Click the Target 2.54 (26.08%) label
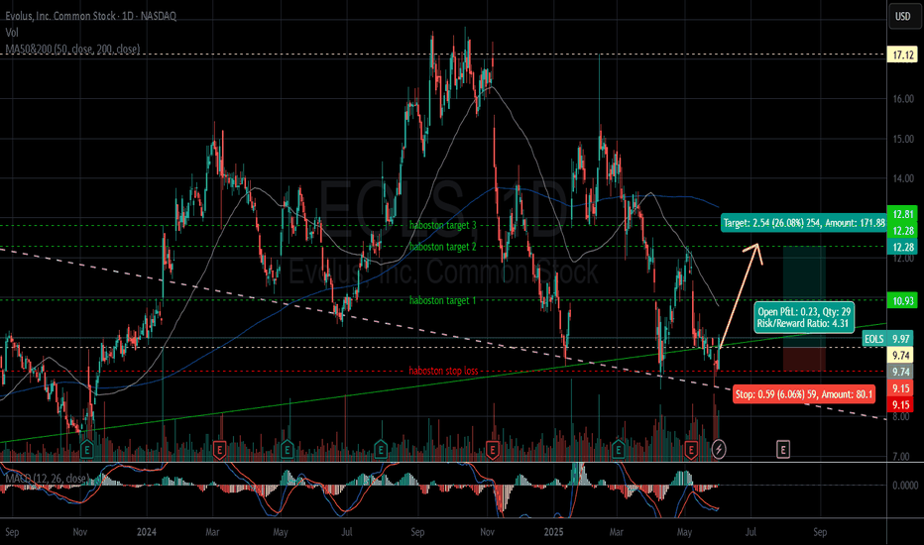Image resolution: width=924 pixels, height=545 pixels. (804, 223)
